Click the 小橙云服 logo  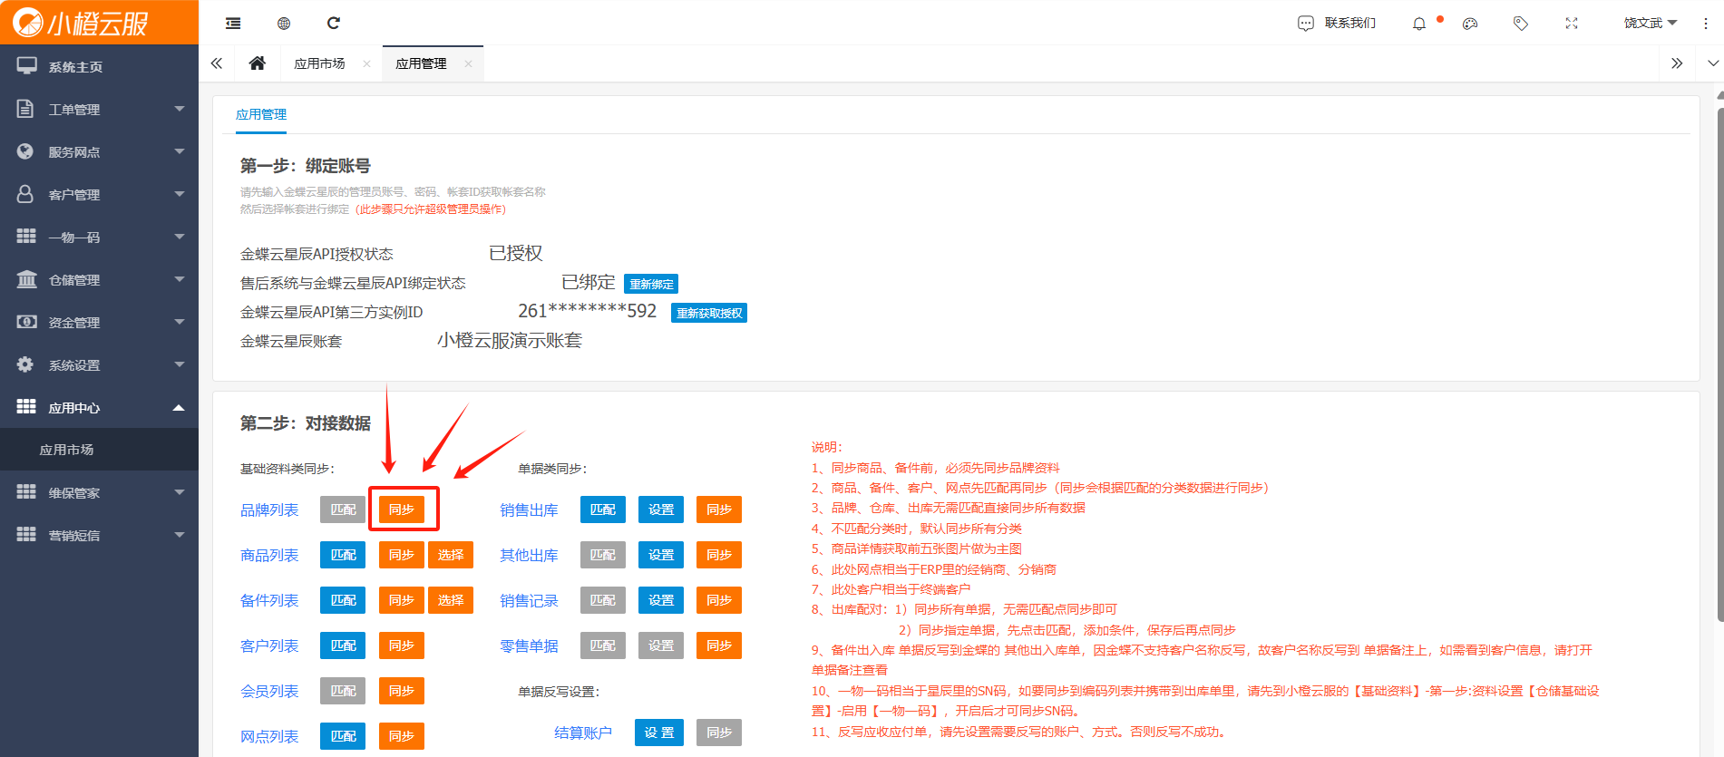click(x=80, y=23)
